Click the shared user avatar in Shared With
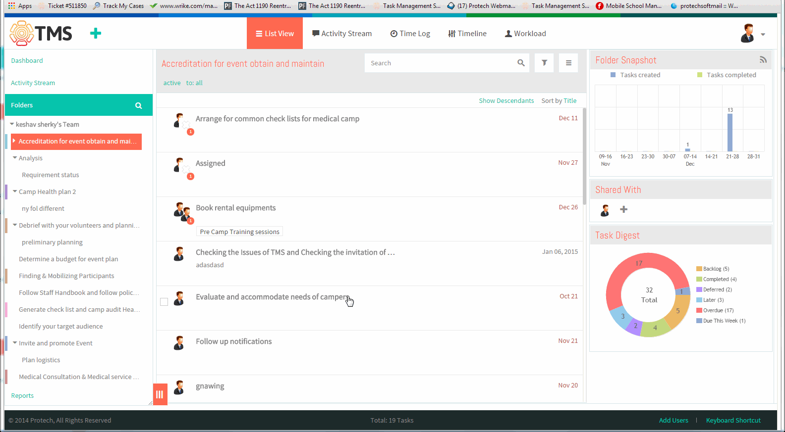 pos(605,210)
